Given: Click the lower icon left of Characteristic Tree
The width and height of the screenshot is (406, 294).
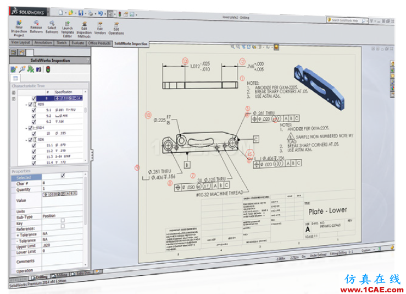Looking at the screenshot, I should coord(14,99).
